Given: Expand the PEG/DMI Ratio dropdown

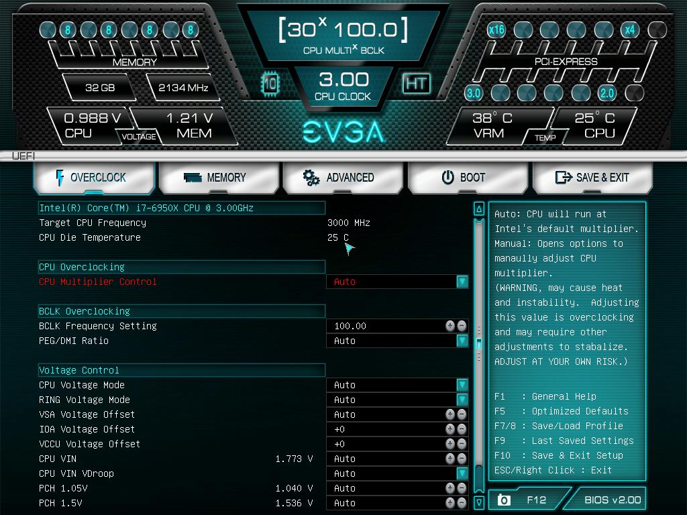Looking at the screenshot, I should coord(462,341).
